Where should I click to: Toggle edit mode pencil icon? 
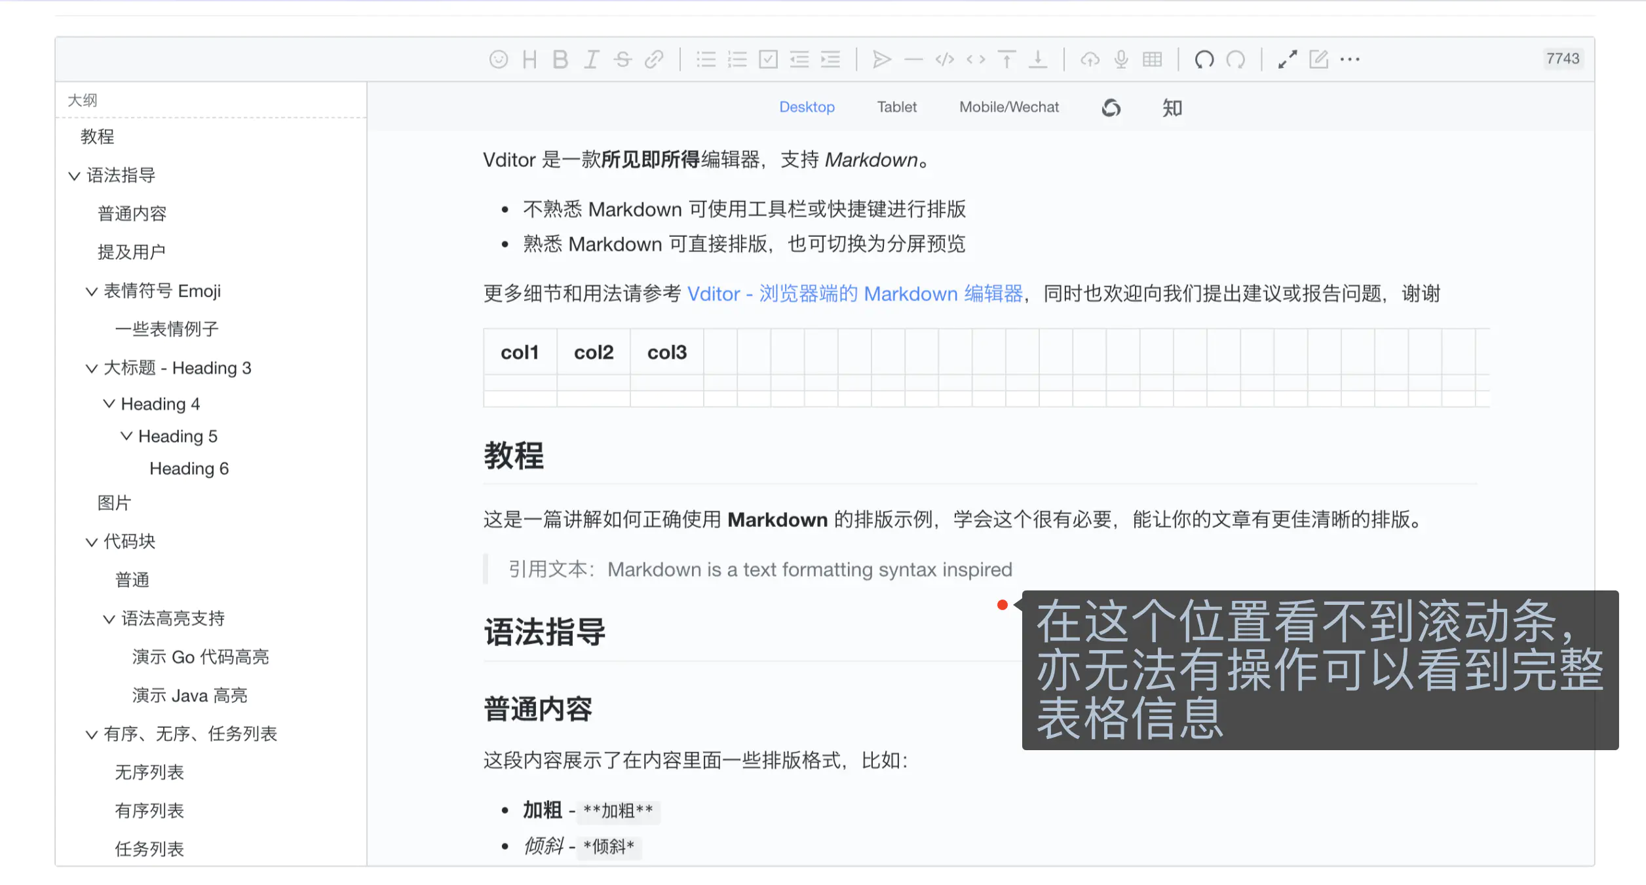(x=1318, y=60)
